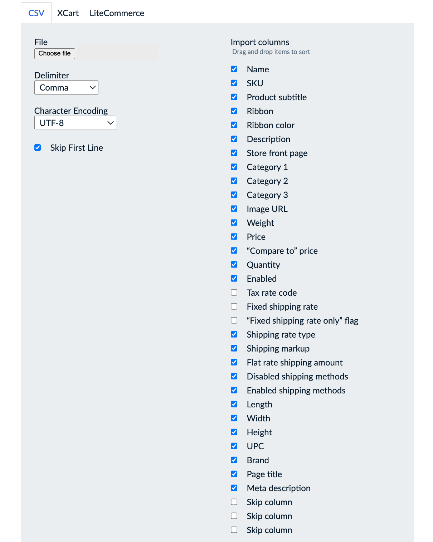The width and height of the screenshot is (433, 542).
Task: Disable the Product subtitle column
Action: 234,97
